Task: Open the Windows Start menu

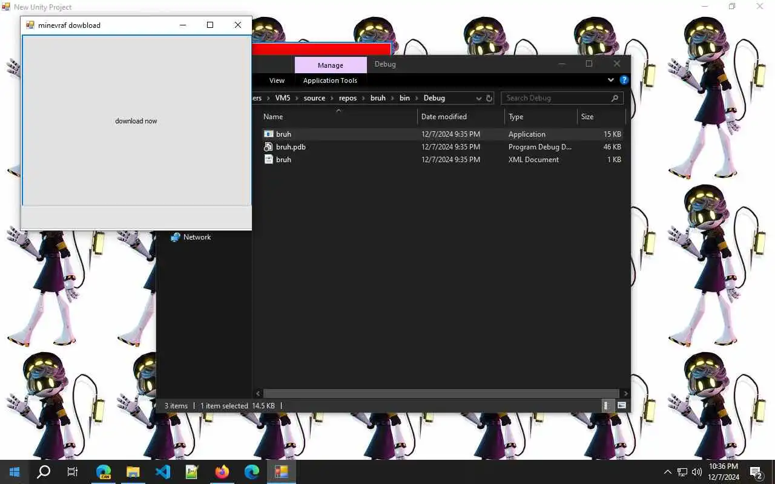Action: (15, 472)
